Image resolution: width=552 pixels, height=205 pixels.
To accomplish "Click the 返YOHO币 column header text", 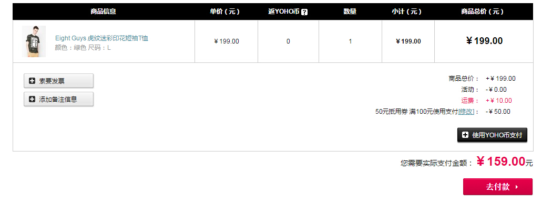I will click(284, 12).
